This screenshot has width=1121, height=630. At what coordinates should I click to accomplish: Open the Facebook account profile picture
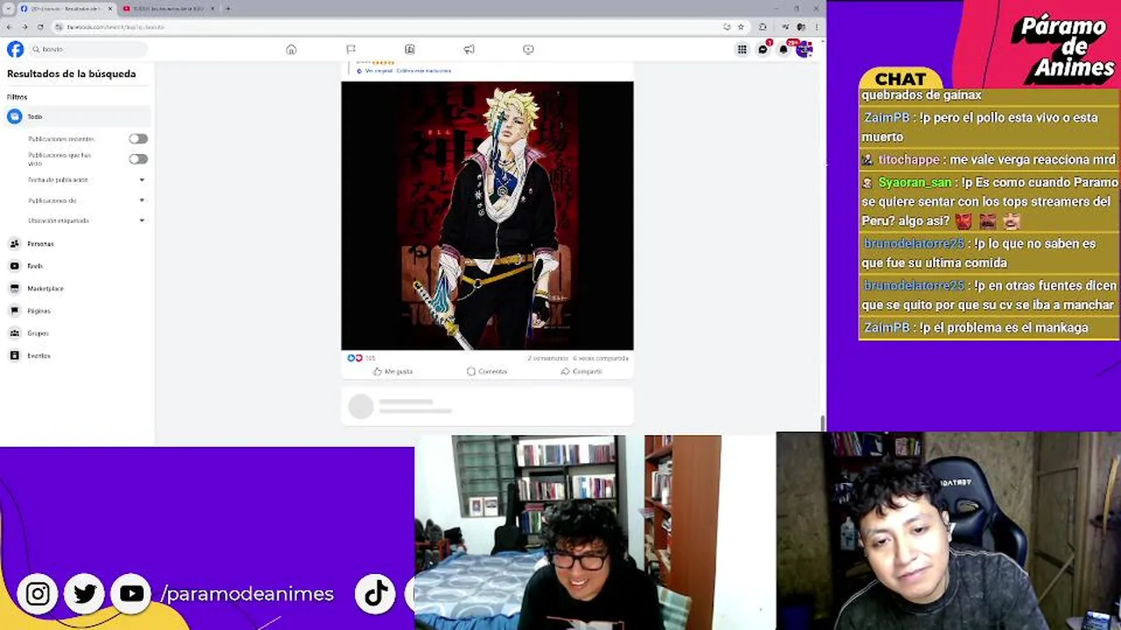coord(805,49)
